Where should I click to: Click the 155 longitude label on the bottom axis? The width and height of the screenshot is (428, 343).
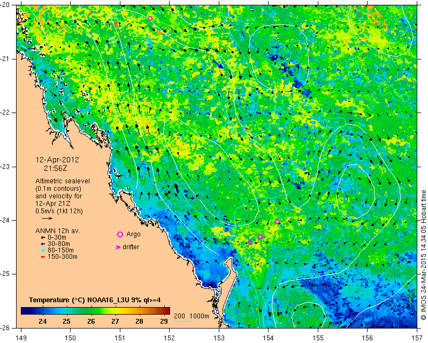coord(318,338)
